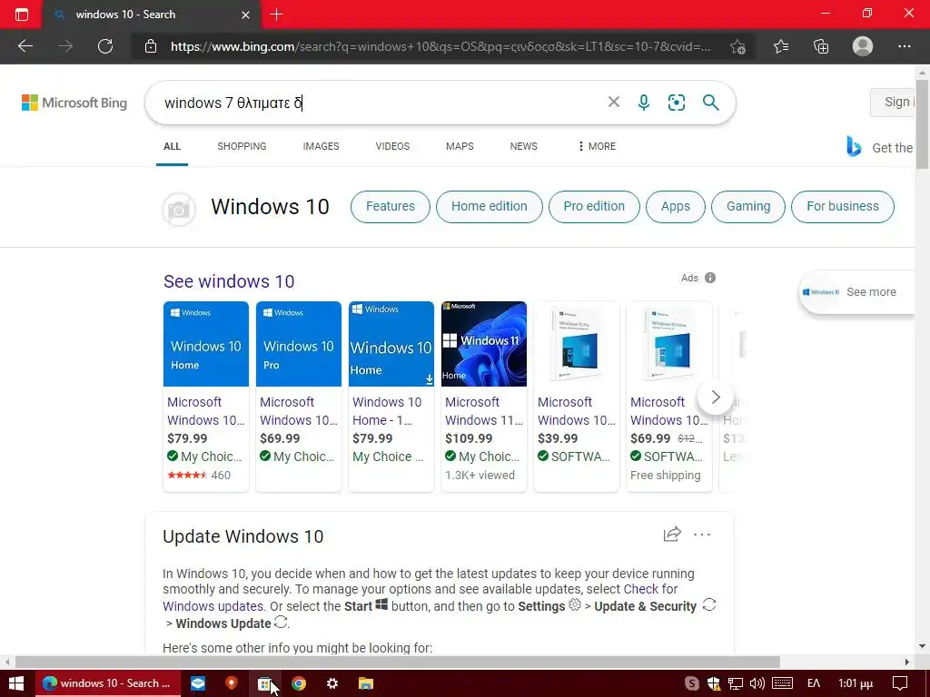
Task: Open the Windows 10 entity camera thumbnail
Action: pos(179,210)
